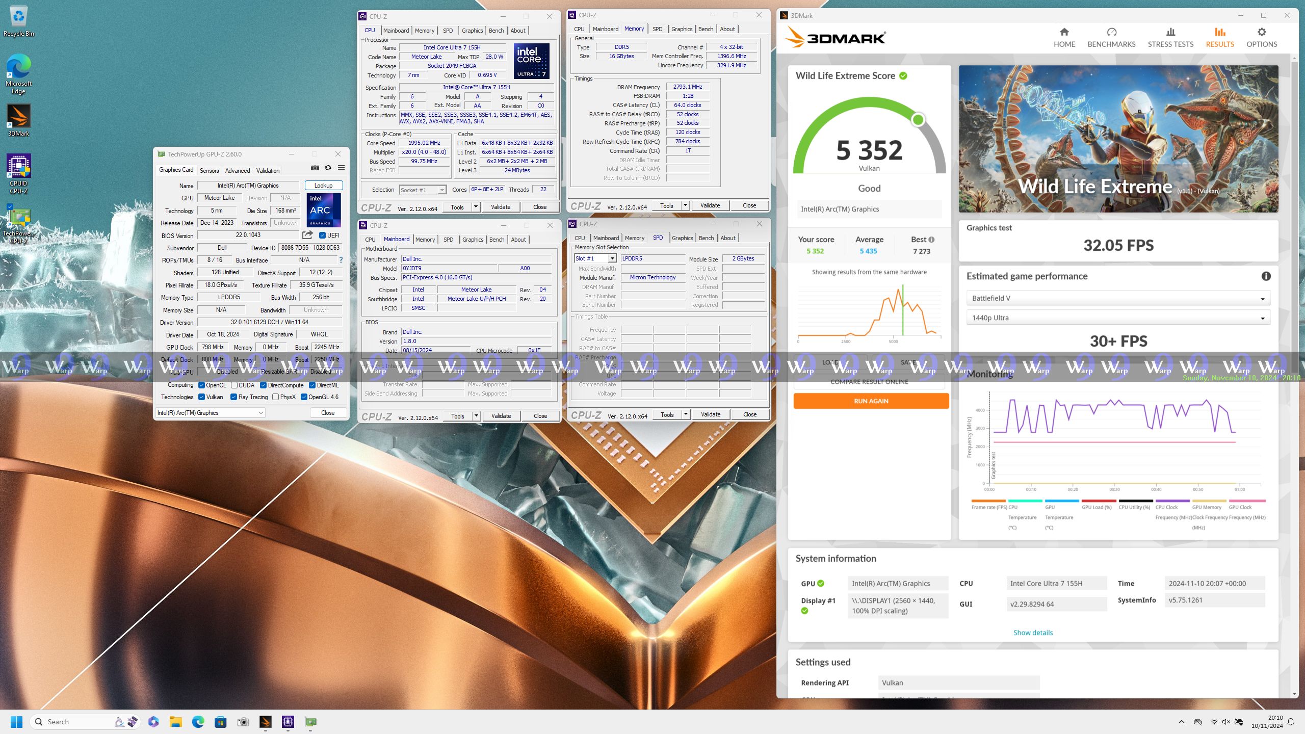Go to 3DMark HOME
This screenshot has height=734, width=1305.
click(x=1064, y=38)
